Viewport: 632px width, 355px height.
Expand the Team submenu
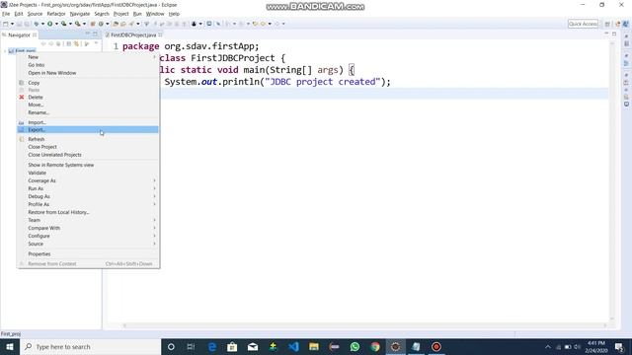tap(88, 220)
